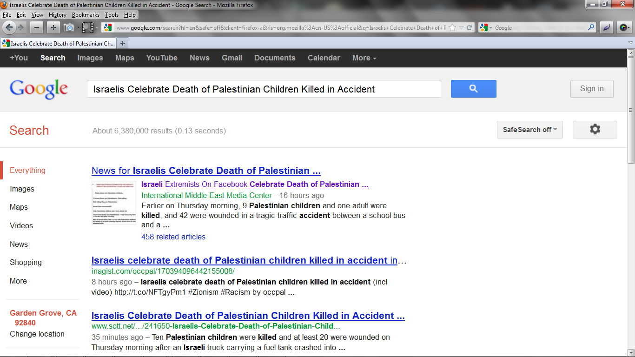This screenshot has height=357, width=635.
Task: Open the dropdown arrow beside the film strip icon
Action: [x=97, y=28]
